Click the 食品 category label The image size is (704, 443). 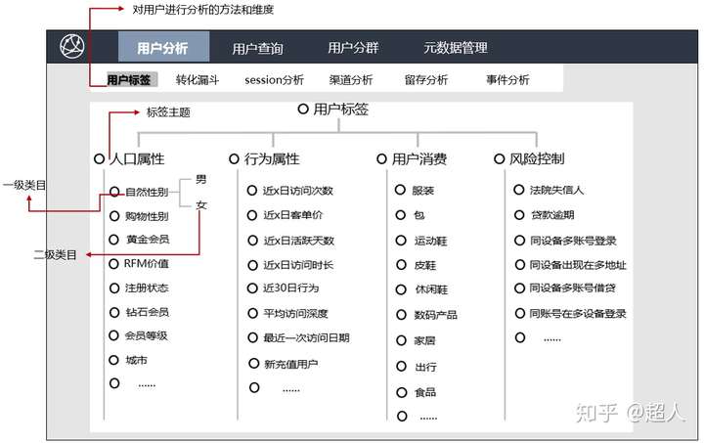click(425, 392)
